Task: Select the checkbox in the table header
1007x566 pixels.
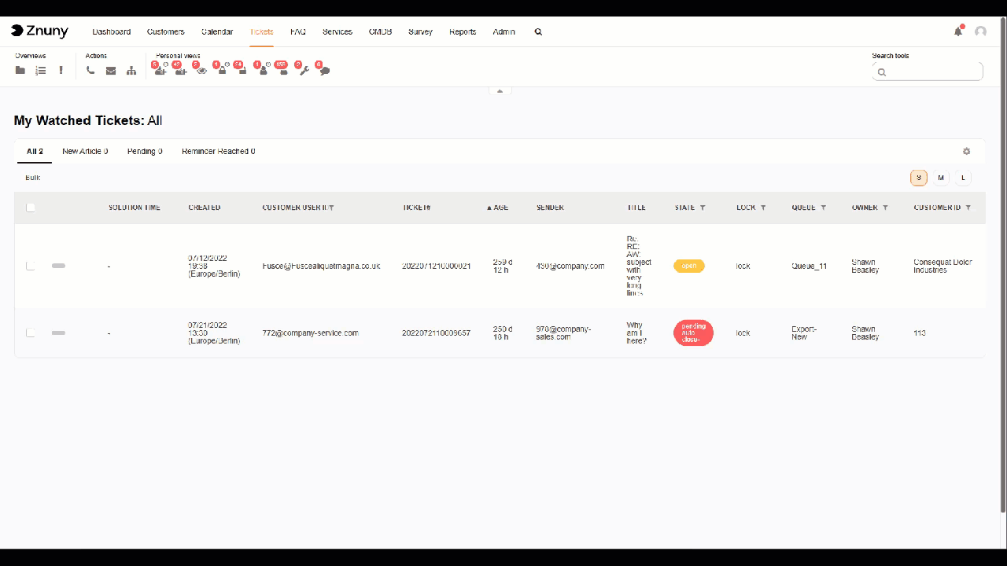Action: [30, 207]
